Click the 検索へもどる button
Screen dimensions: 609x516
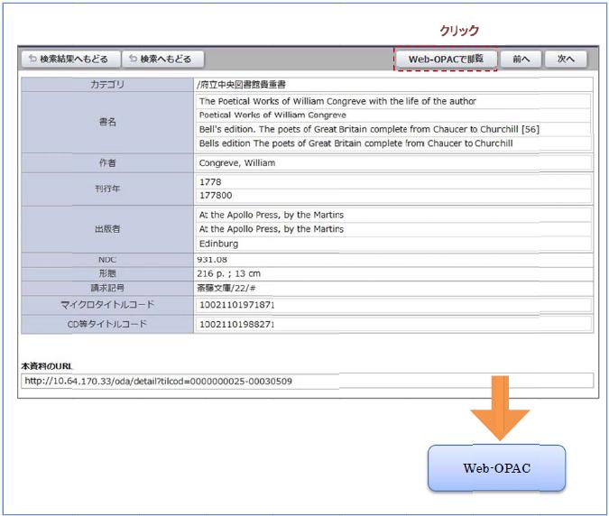[163, 59]
